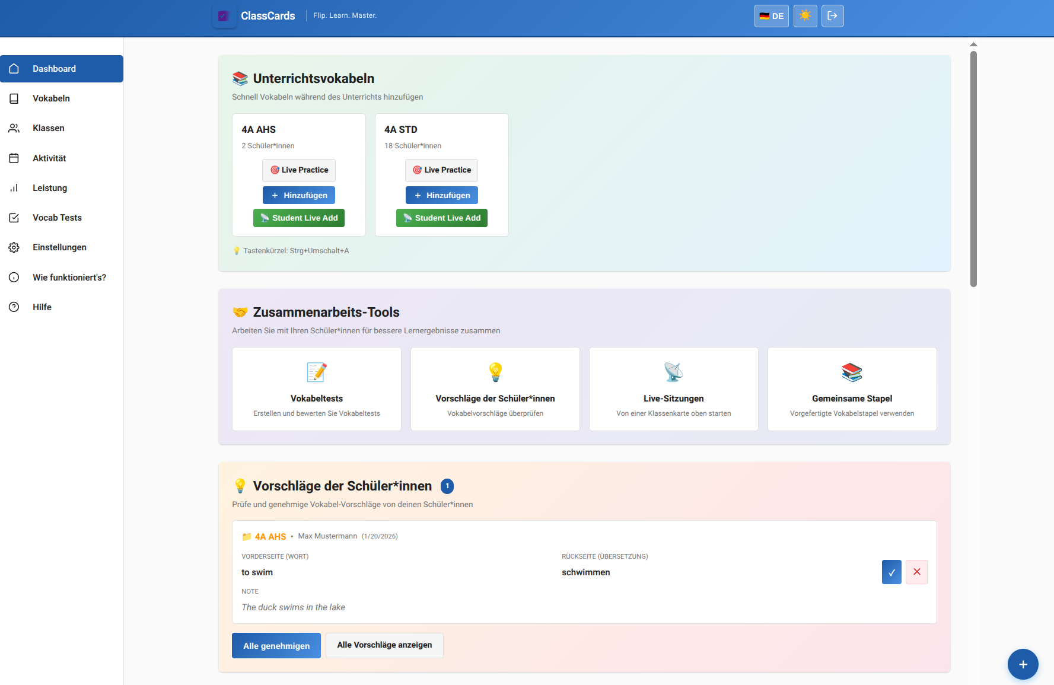1054x685 pixels.
Task: Log out using the header logout icon
Action: click(x=833, y=16)
